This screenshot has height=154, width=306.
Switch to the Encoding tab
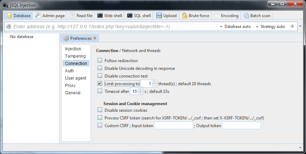(x=226, y=16)
